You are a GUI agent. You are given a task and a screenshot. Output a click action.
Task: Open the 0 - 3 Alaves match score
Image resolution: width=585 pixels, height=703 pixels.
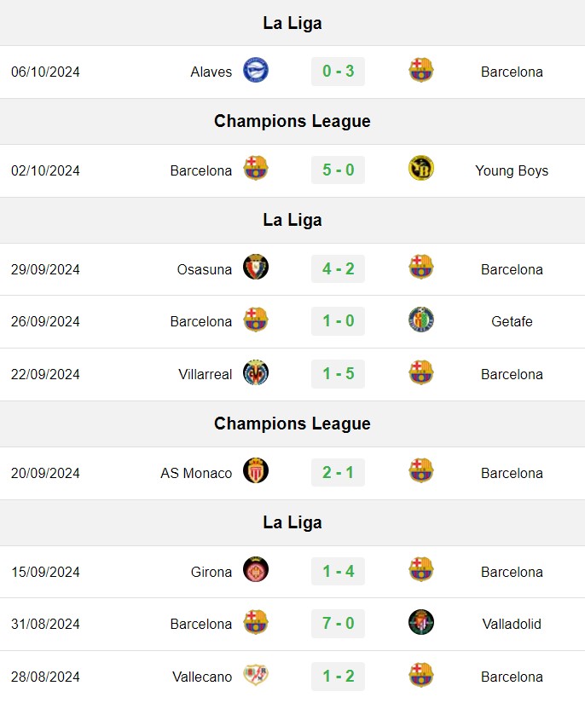point(339,72)
